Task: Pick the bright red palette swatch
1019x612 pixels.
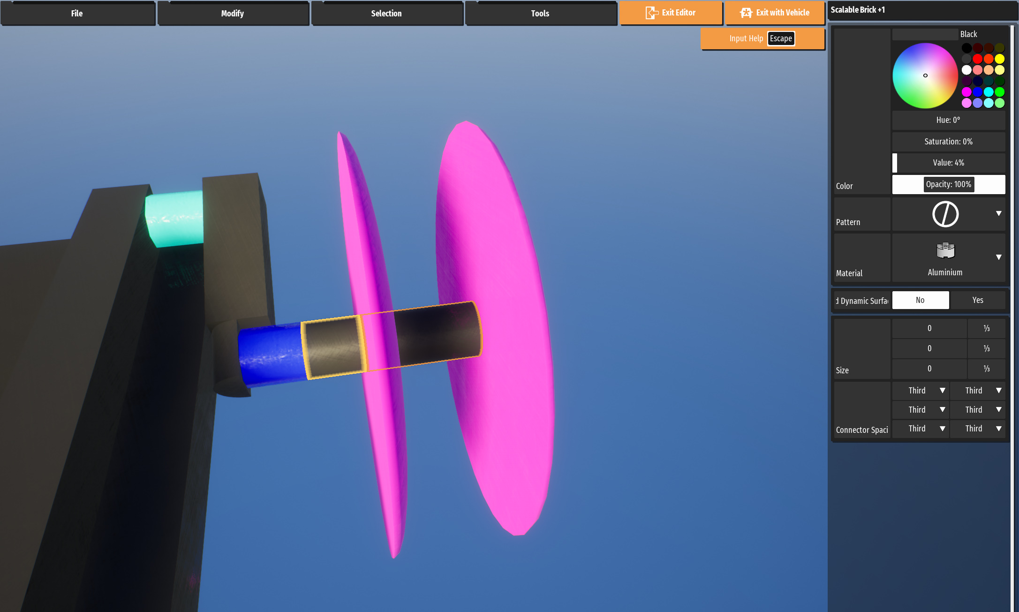Action: 977,59
